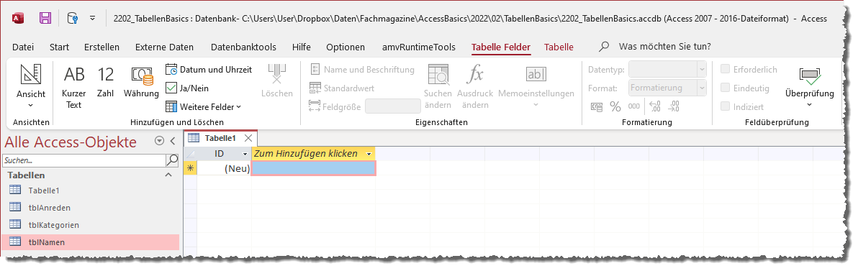Apply percent format icon

tap(615, 106)
